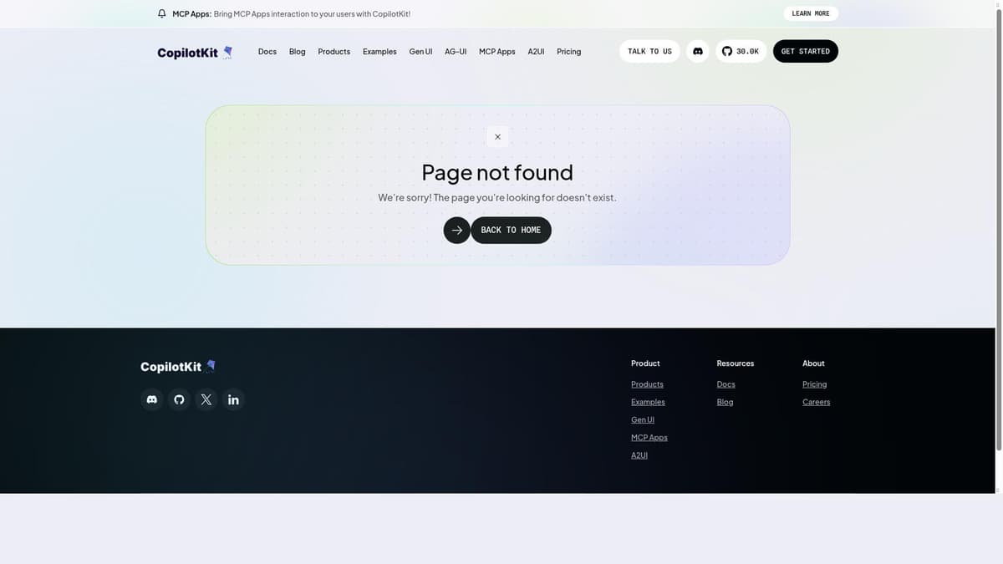Select Products in the top navigation

(333, 52)
